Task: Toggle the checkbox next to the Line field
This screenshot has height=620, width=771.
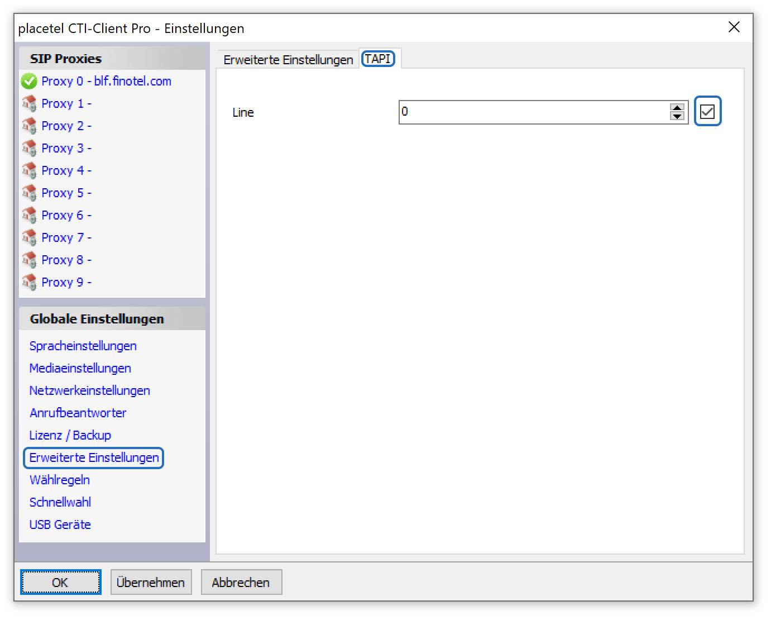Action: [707, 112]
